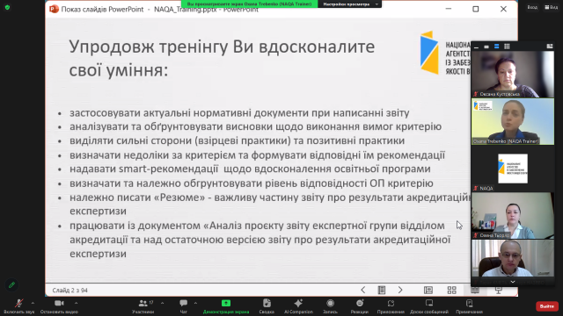
Task: Open slide sorter grid view icon
Action: coord(451,290)
